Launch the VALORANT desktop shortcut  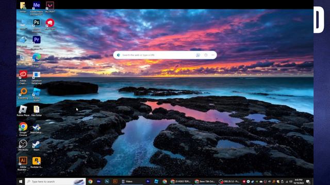coord(50,7)
